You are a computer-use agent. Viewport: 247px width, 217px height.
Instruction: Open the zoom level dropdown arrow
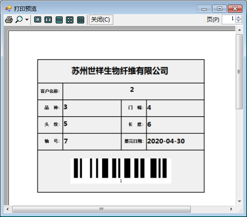coord(27,20)
